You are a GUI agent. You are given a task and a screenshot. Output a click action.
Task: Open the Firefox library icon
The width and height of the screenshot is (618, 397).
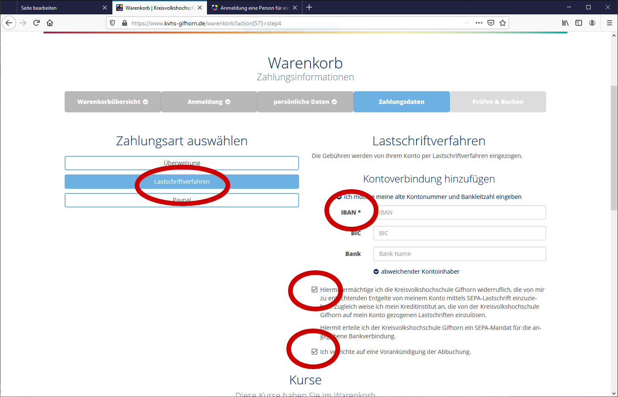565,23
